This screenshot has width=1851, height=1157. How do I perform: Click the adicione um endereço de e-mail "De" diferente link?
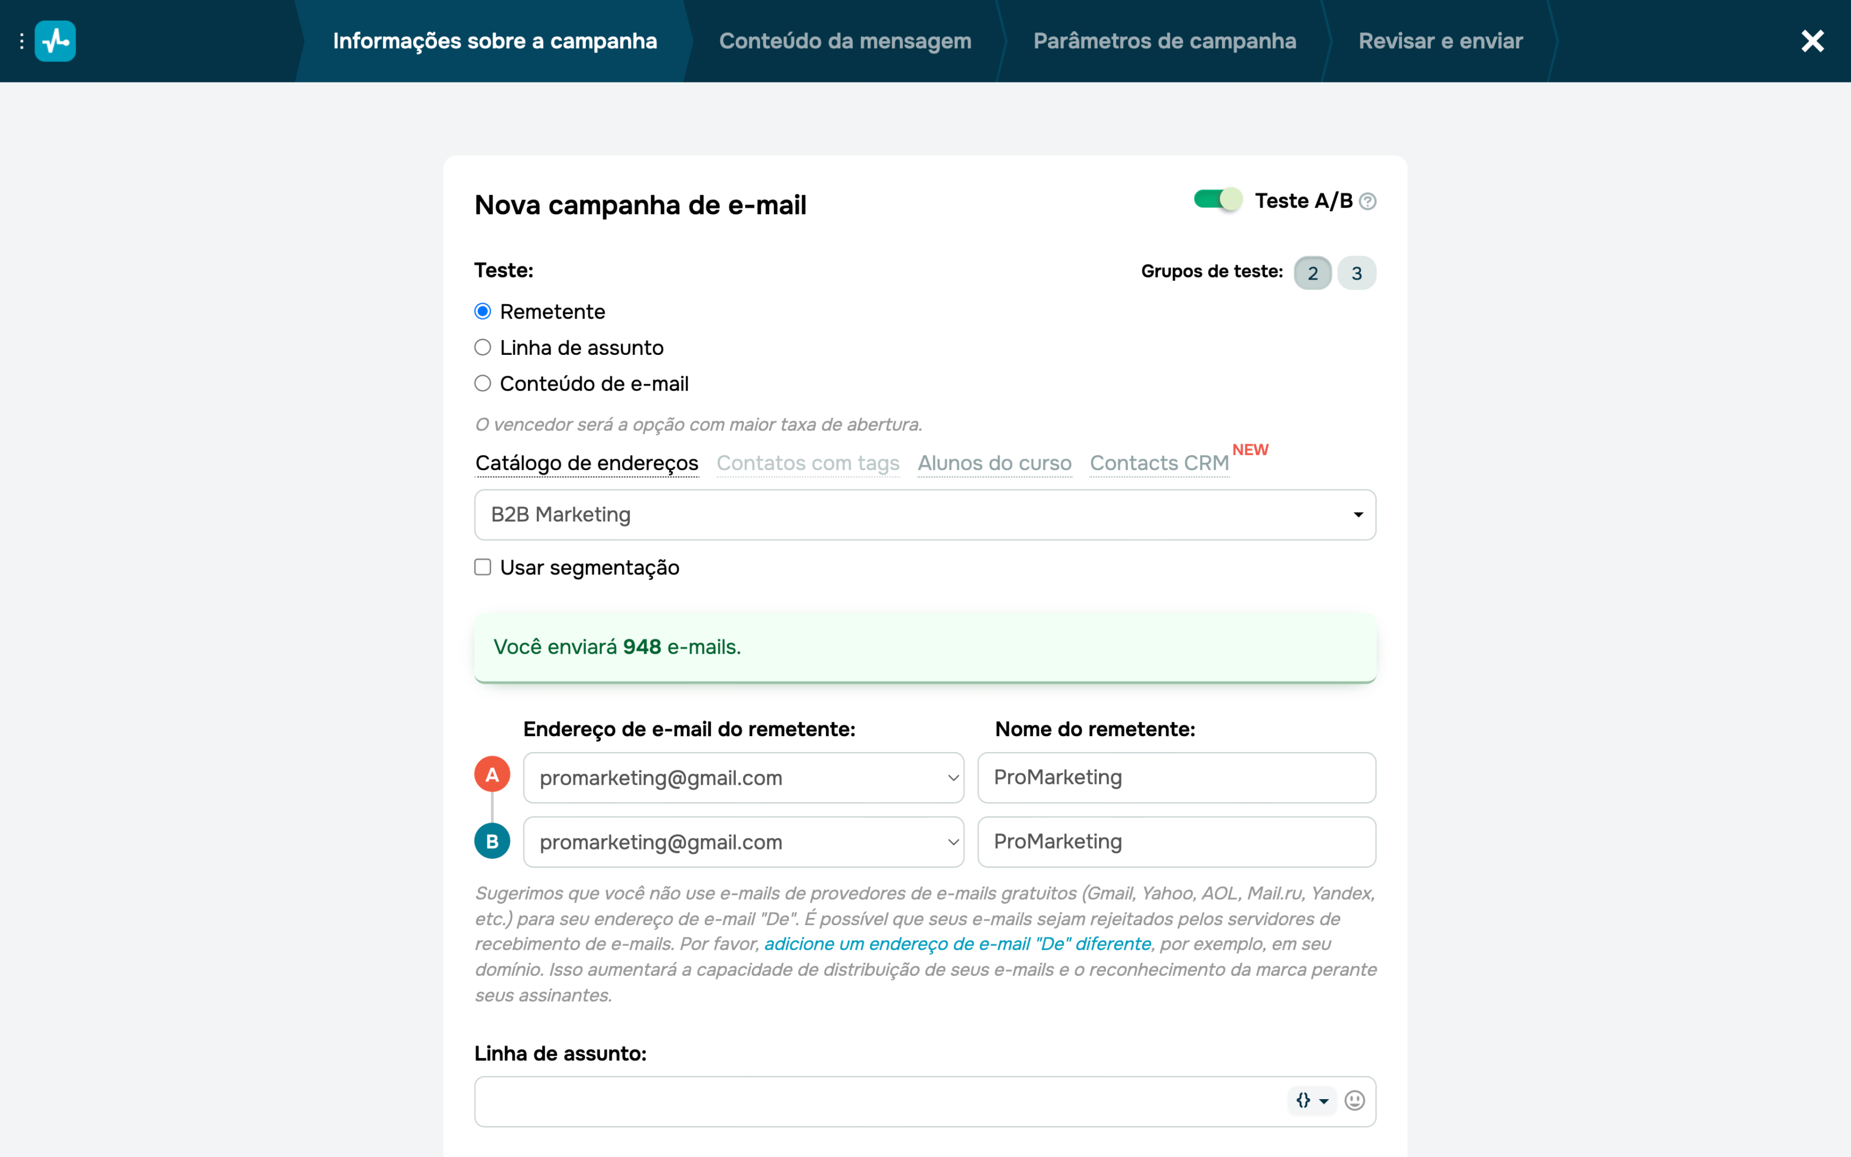coord(958,944)
